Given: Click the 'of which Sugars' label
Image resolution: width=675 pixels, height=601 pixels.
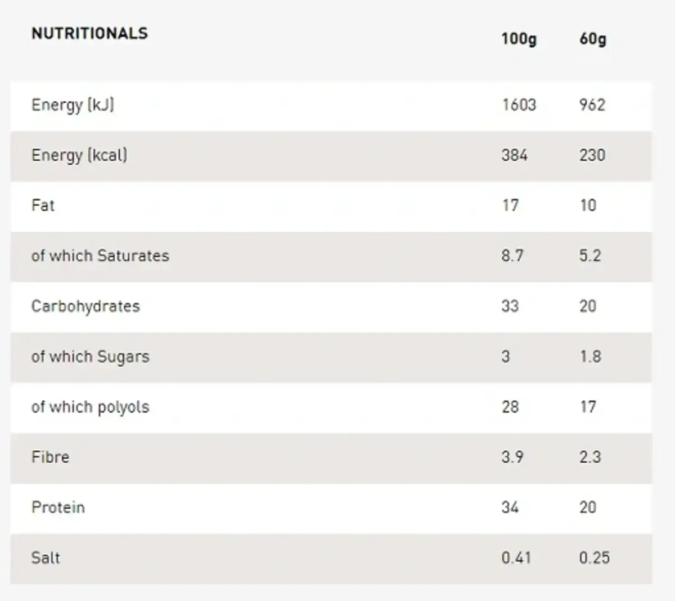Looking at the screenshot, I should pos(91,356).
